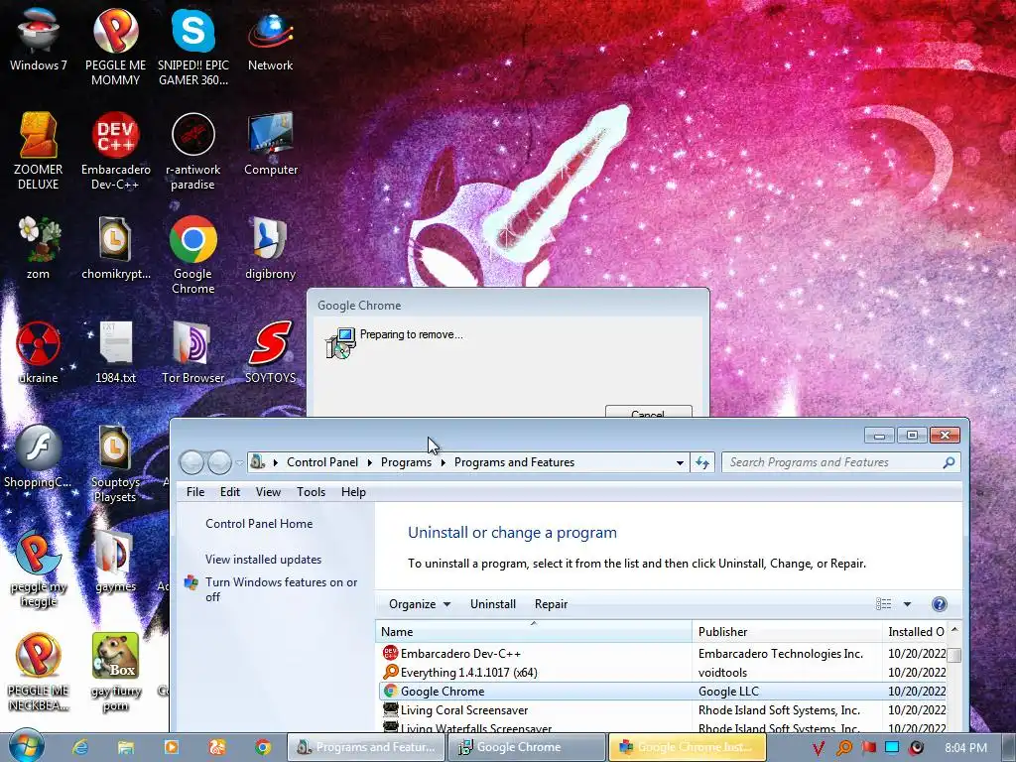Open the Edit menu
The image size is (1016, 762).
(230, 492)
